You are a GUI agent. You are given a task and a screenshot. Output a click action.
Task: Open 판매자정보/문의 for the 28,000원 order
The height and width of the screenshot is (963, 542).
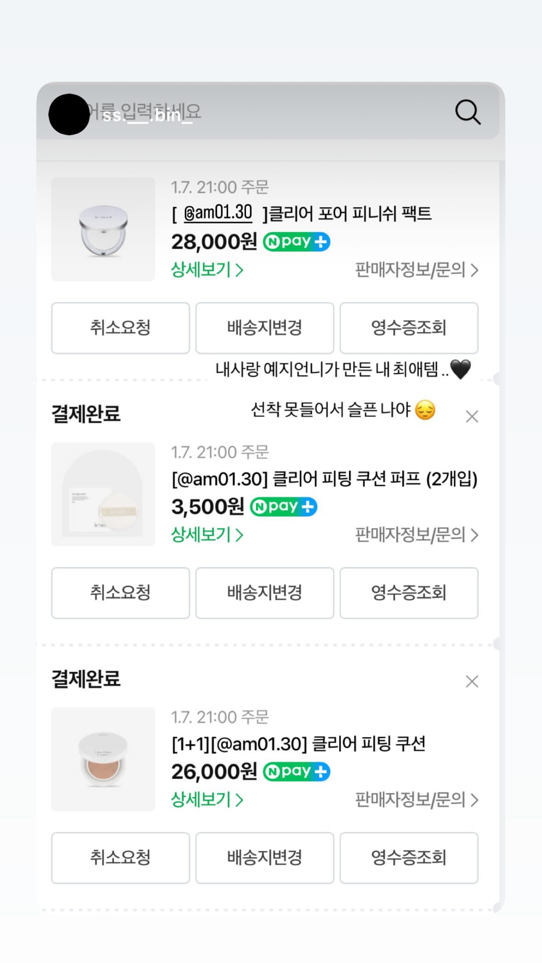tap(416, 270)
